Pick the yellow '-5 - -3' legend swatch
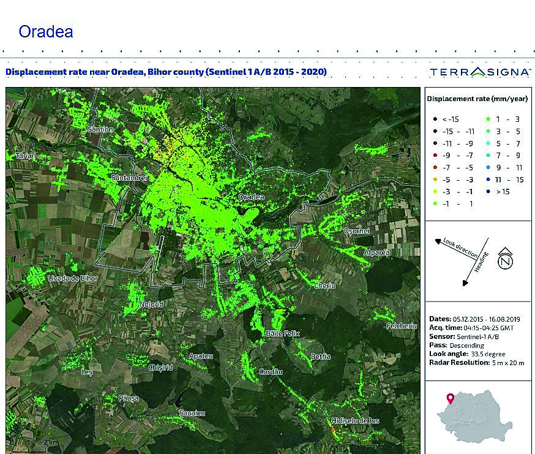Viewport: 535px width, 454px height. (433, 180)
